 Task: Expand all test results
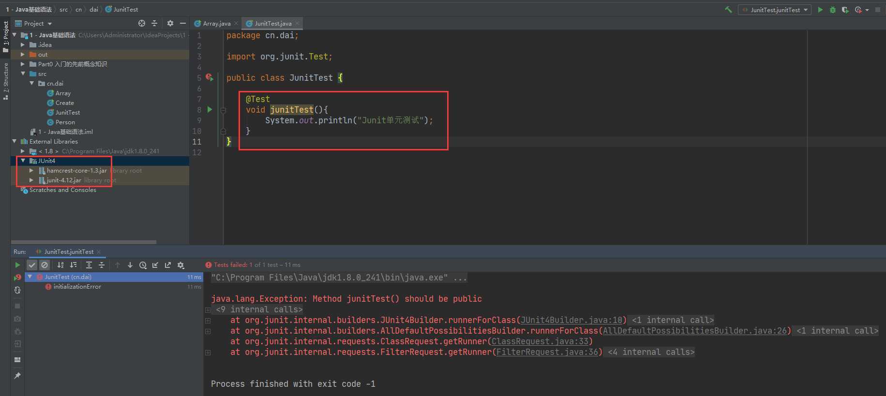[x=89, y=265]
